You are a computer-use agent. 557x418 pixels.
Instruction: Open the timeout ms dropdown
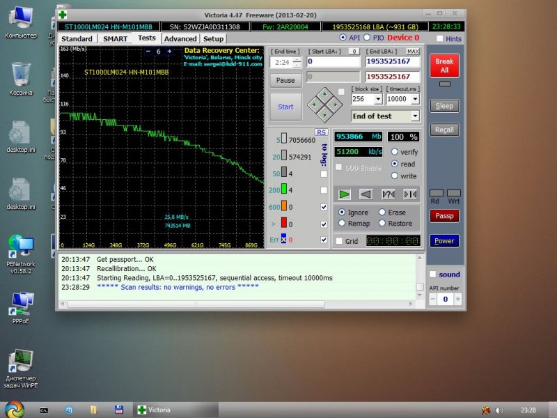tap(416, 100)
